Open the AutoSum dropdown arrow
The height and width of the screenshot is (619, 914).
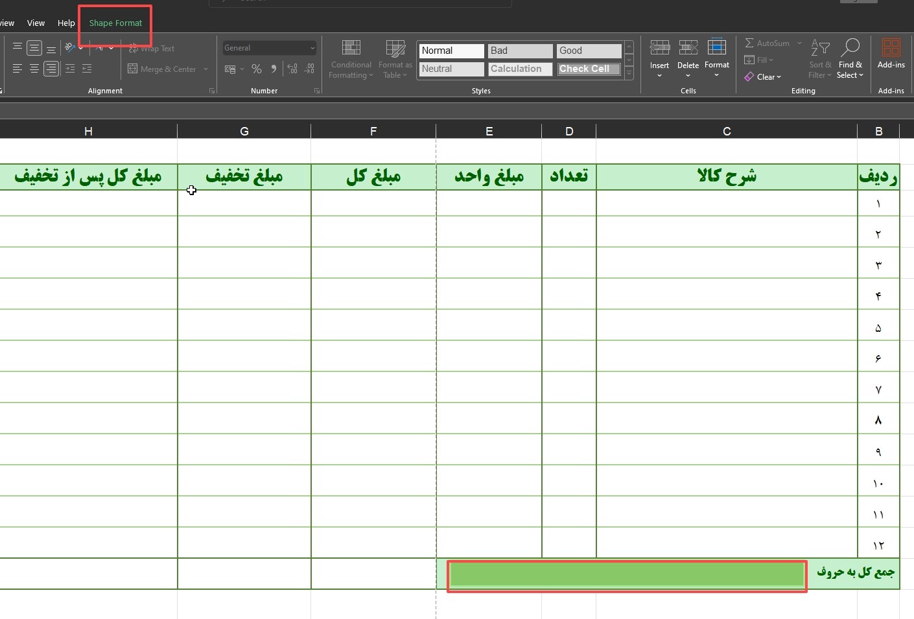point(799,43)
